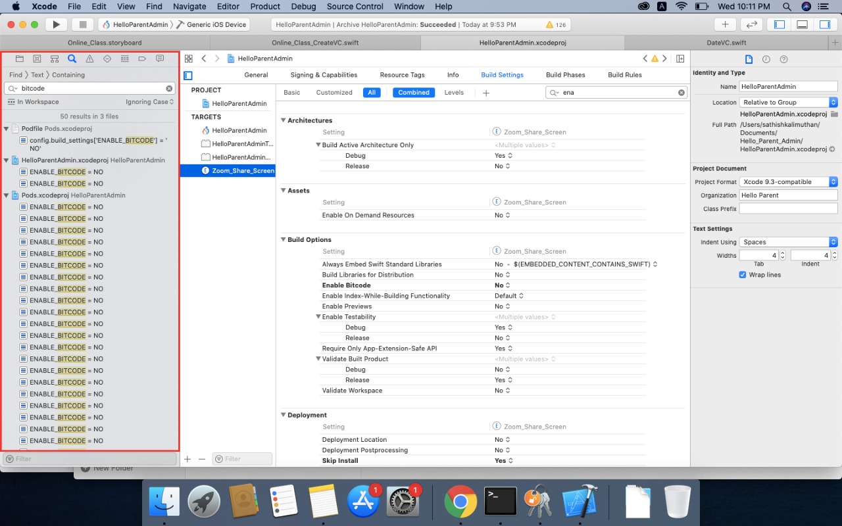
Task: Collapse the Architectures section
Action: 284,120
